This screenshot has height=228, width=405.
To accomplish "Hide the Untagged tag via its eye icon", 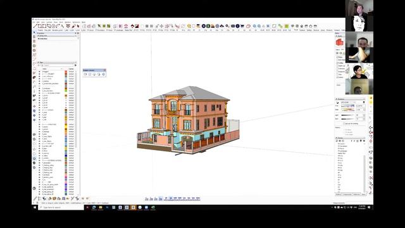I will coord(39,72).
